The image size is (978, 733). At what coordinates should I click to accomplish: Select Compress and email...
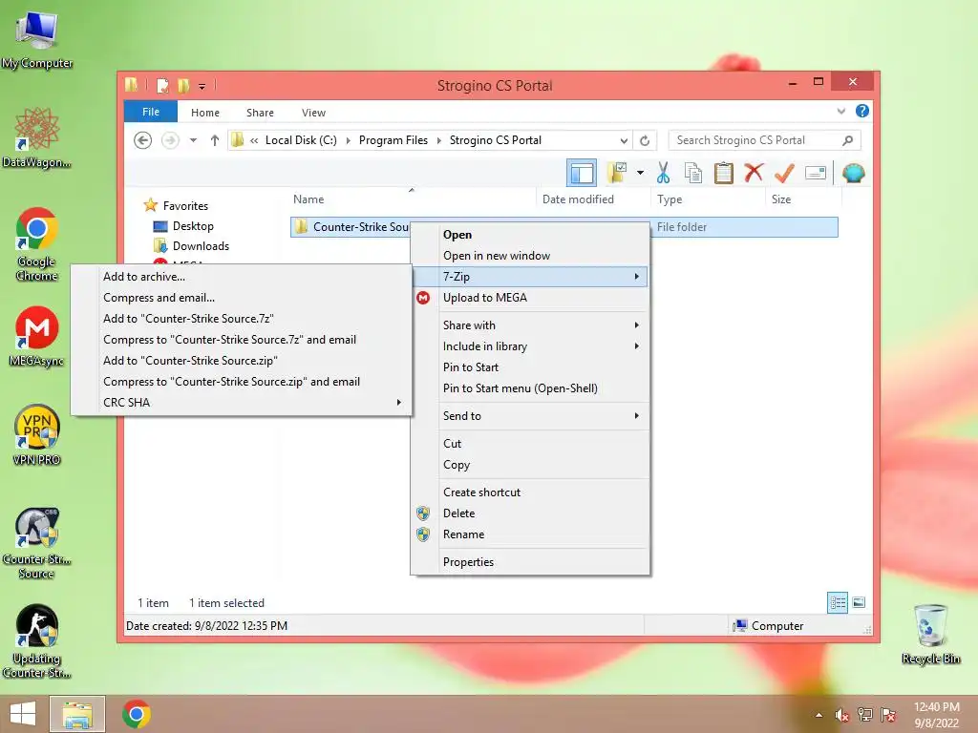(x=241, y=298)
